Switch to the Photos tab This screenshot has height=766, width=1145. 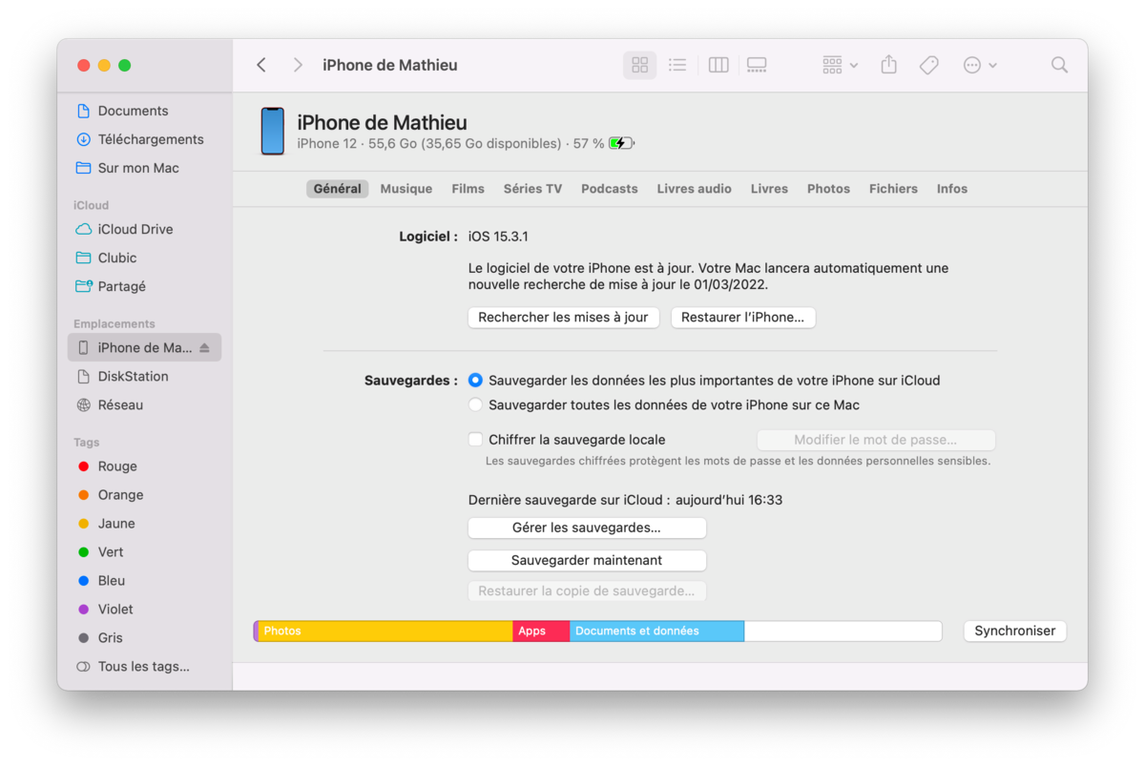coord(828,189)
